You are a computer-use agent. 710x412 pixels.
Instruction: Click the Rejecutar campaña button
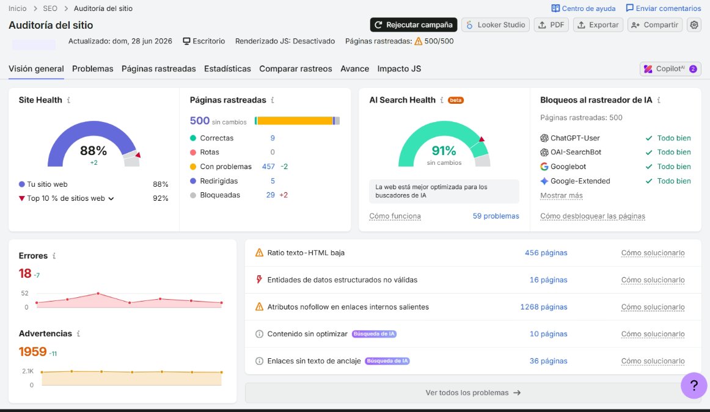(414, 25)
